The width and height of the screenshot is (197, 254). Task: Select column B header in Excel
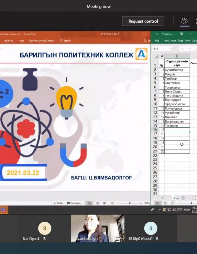[177, 56]
